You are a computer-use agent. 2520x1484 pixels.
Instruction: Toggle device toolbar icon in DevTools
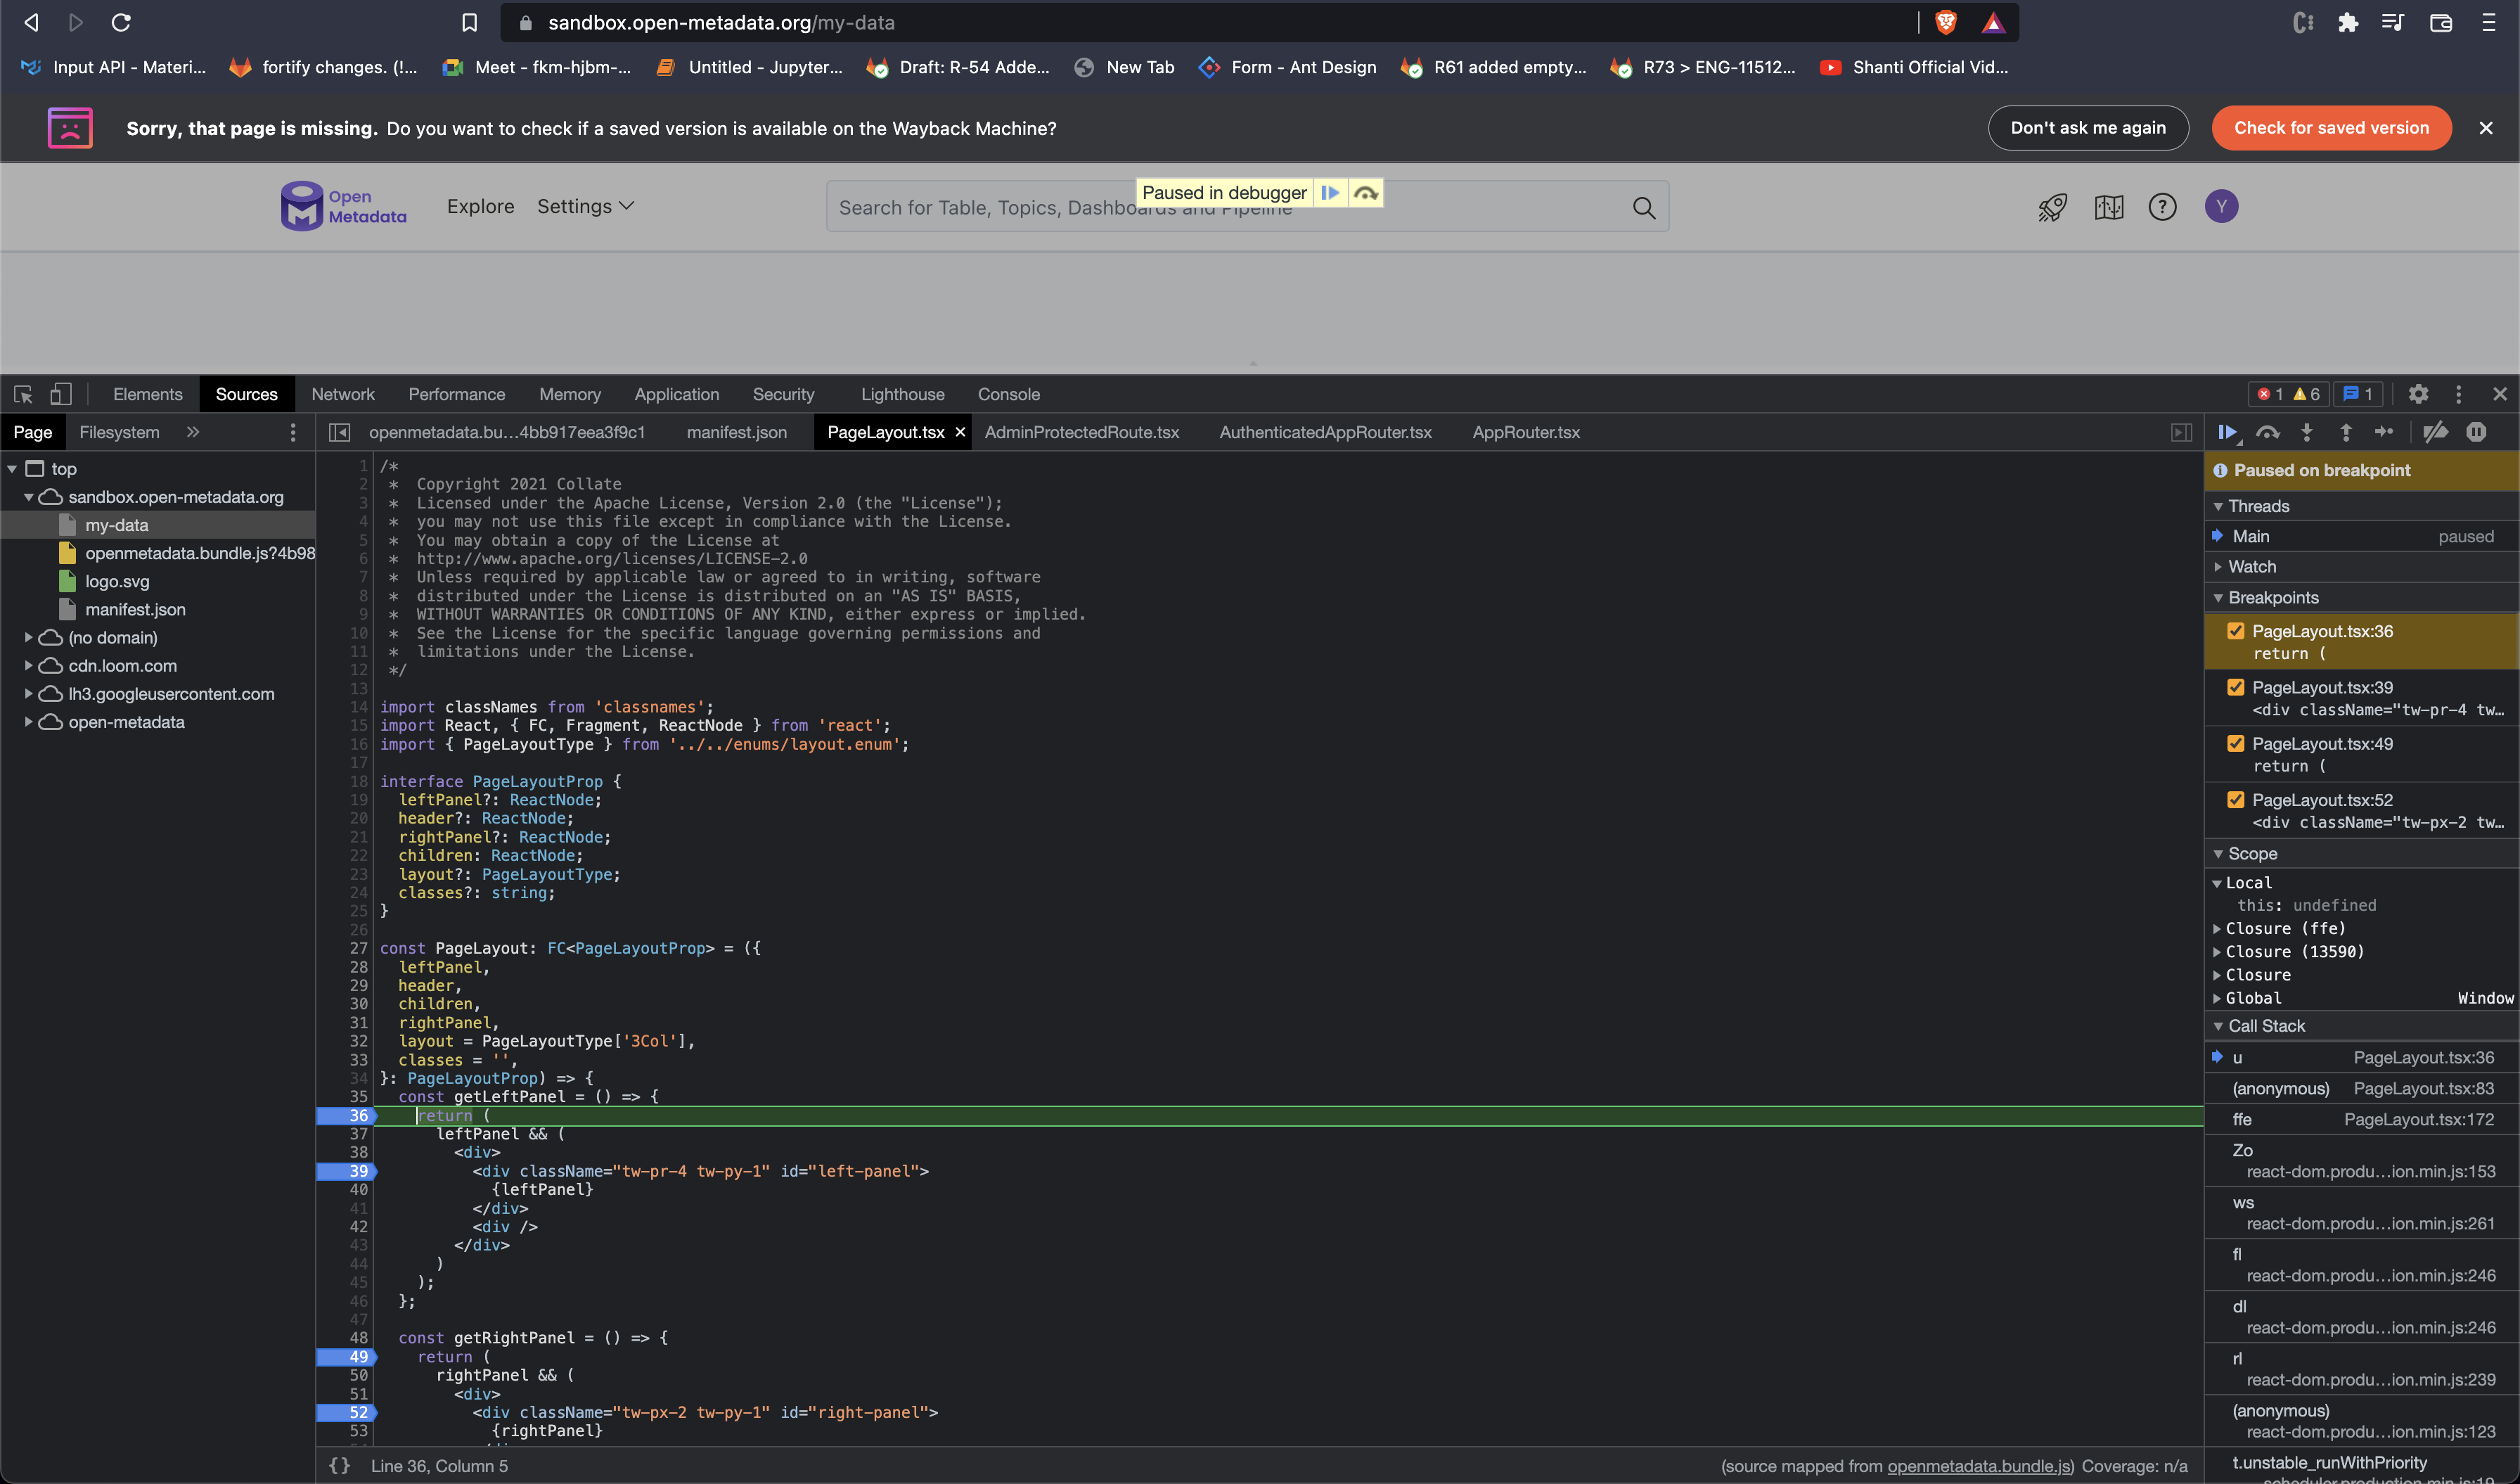[61, 394]
